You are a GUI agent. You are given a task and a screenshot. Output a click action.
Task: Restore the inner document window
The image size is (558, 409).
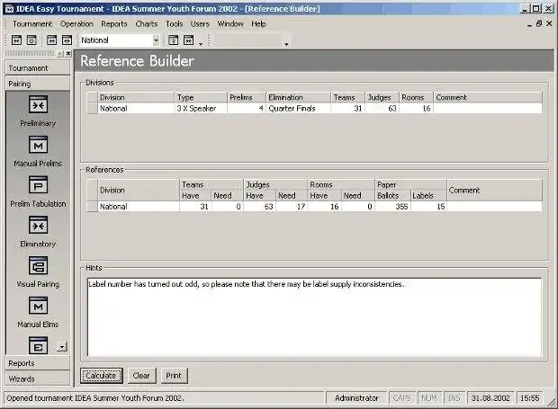point(539,23)
